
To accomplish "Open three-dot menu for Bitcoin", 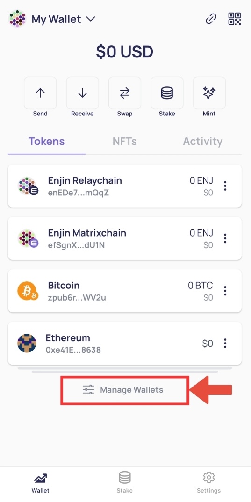I will [225, 291].
